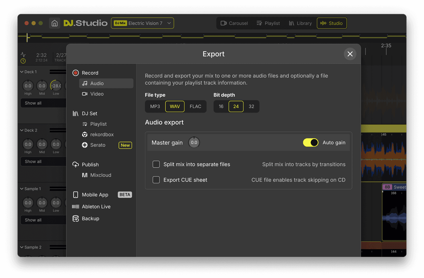Click the Carousel view icon
This screenshot has height=278, width=424.
[224, 23]
